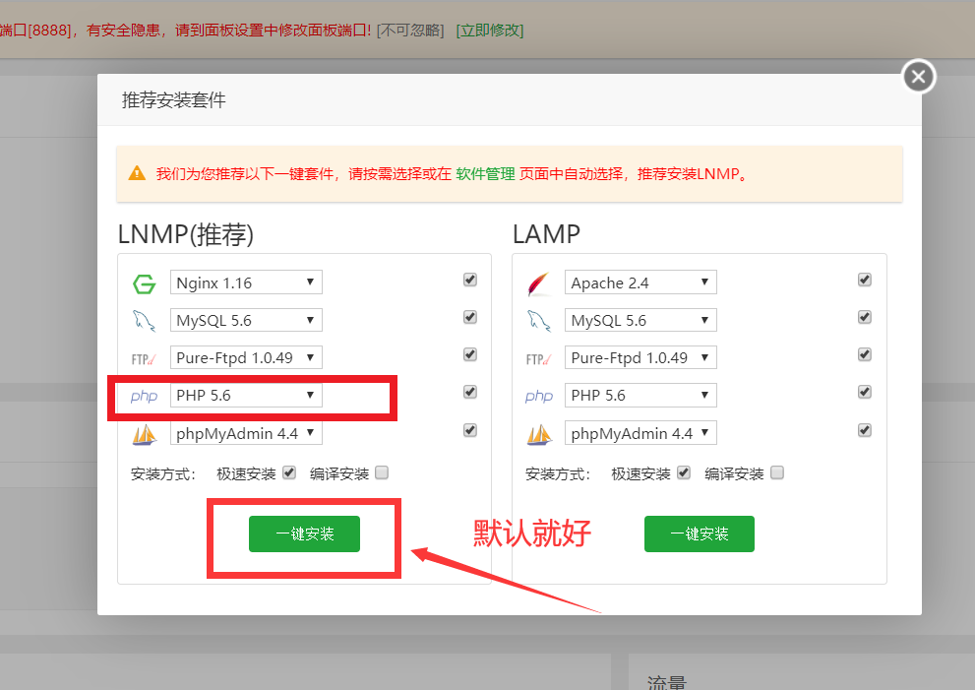Click the Nginx logo icon in LNMP
The image size is (975, 690).
[x=145, y=283]
